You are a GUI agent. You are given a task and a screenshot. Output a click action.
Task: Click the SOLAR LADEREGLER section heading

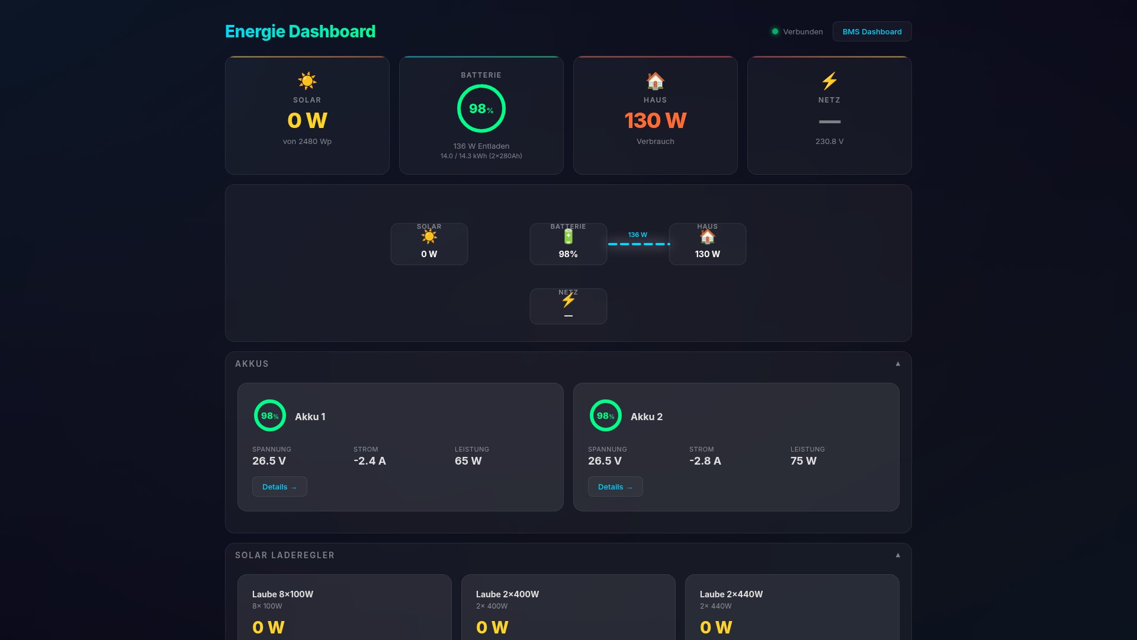pyautogui.click(x=285, y=555)
